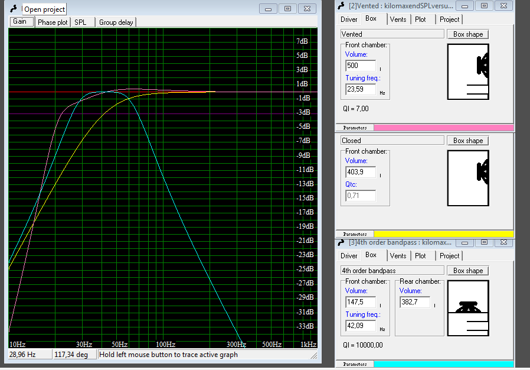530x370 pixels.
Task: Click the bandpass box diagram thumbnail
Action: tap(468, 308)
